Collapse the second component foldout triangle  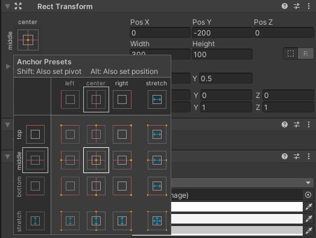(8, 125)
